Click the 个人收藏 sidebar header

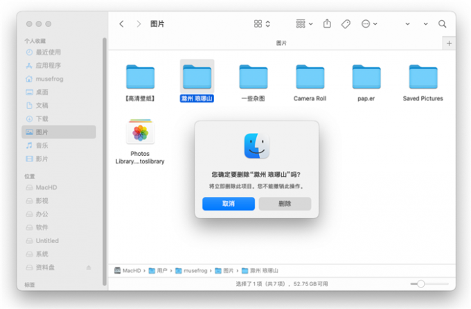[35, 41]
